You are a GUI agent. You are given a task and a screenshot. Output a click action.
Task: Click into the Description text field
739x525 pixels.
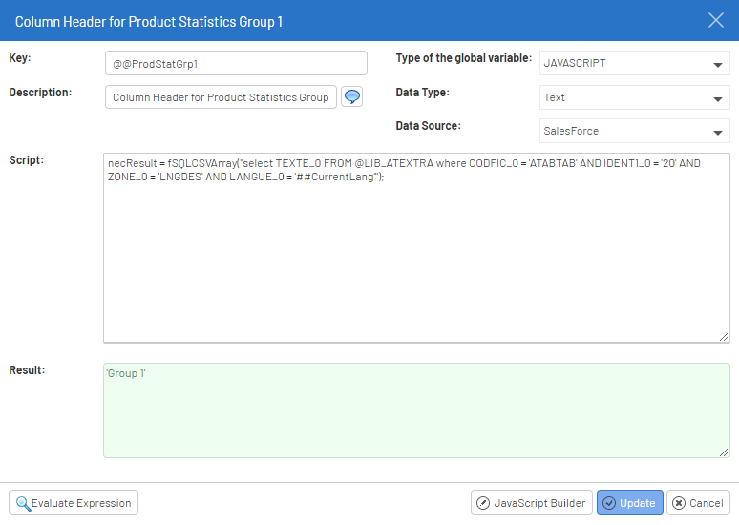[x=221, y=97]
